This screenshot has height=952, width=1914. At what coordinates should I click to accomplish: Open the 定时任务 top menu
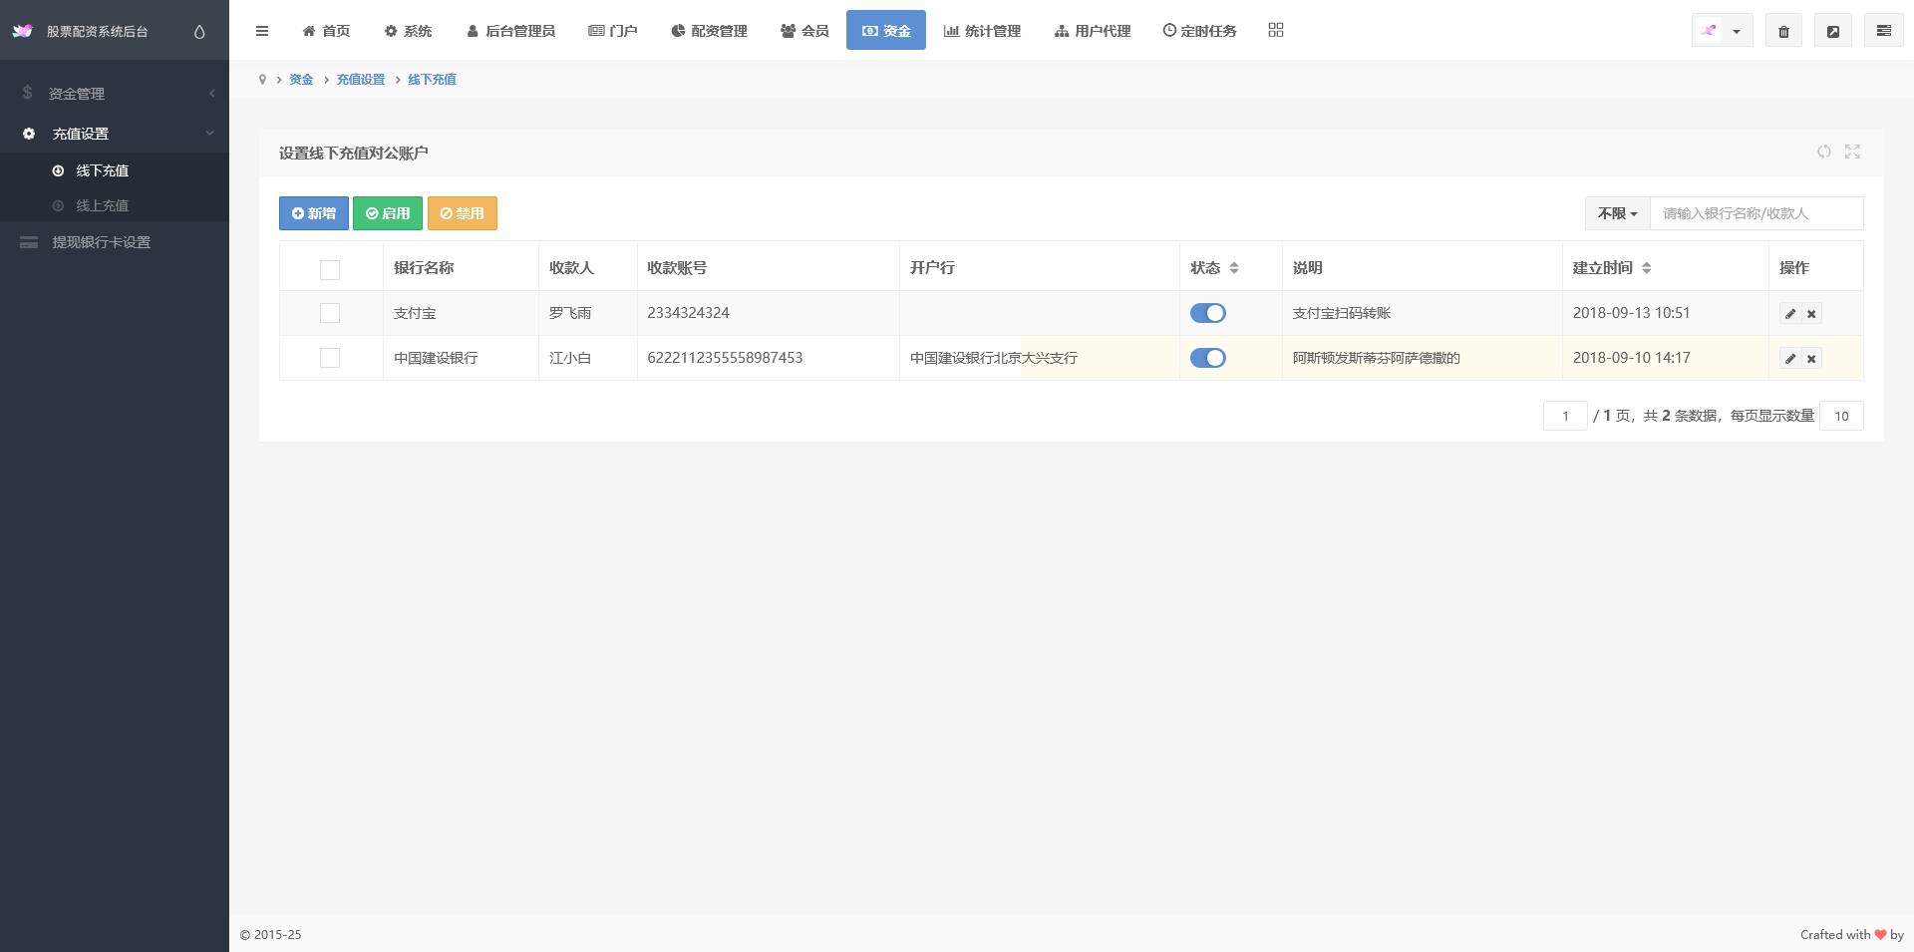1199,31
